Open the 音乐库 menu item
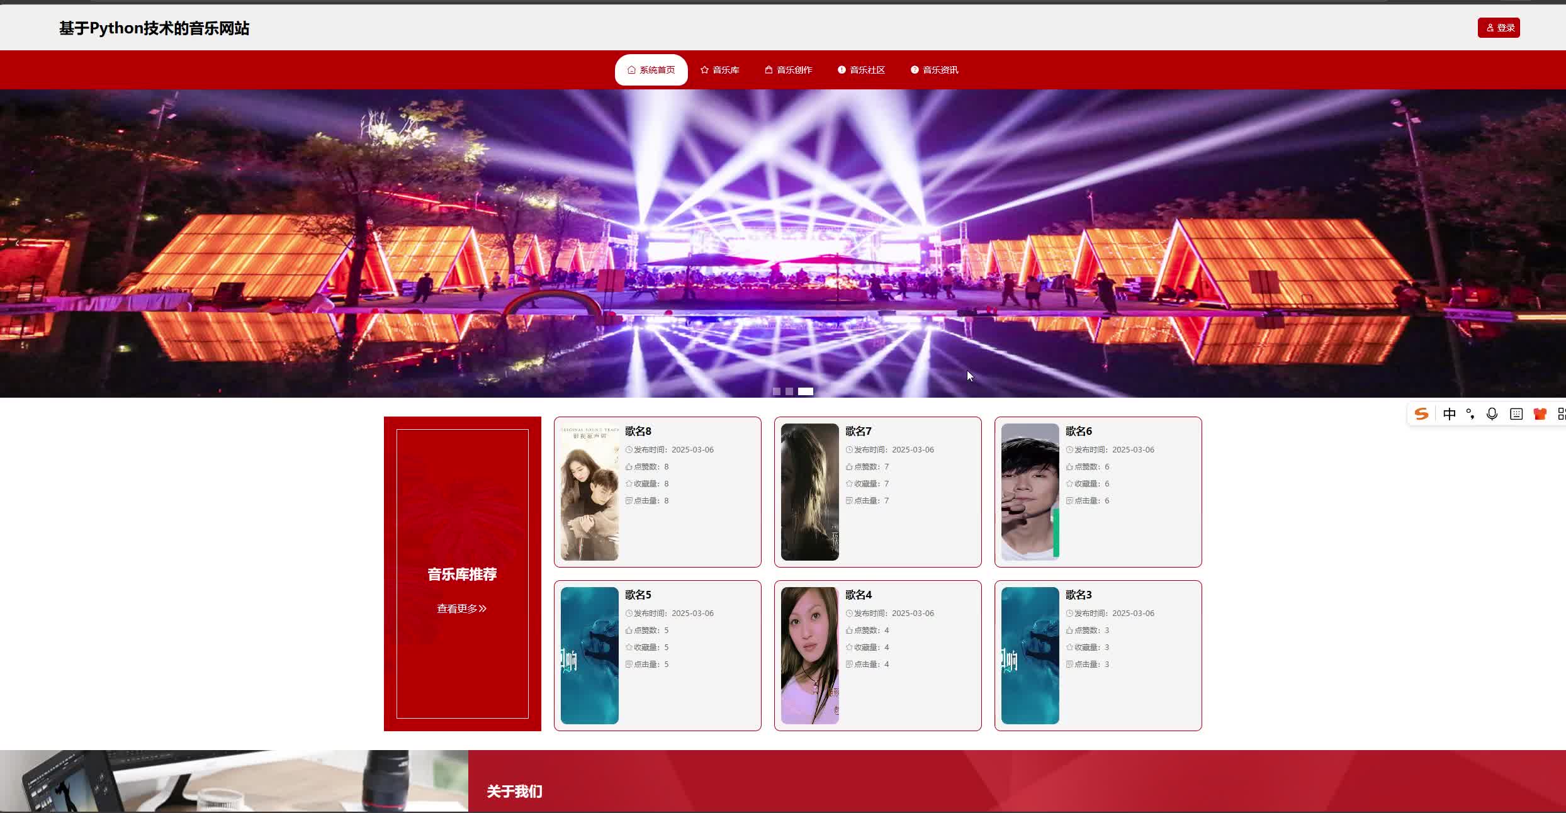The width and height of the screenshot is (1566, 813). 720,70
